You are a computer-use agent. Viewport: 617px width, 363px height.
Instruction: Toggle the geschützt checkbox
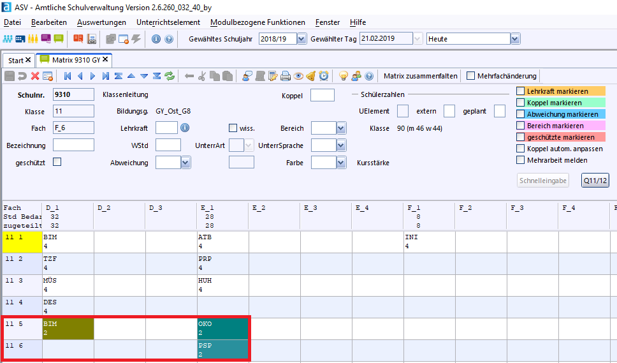57,162
